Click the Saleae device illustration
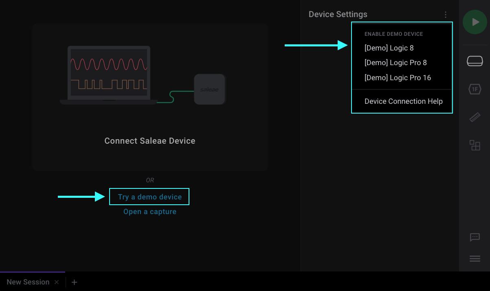This screenshot has height=291, width=490. tap(209, 89)
